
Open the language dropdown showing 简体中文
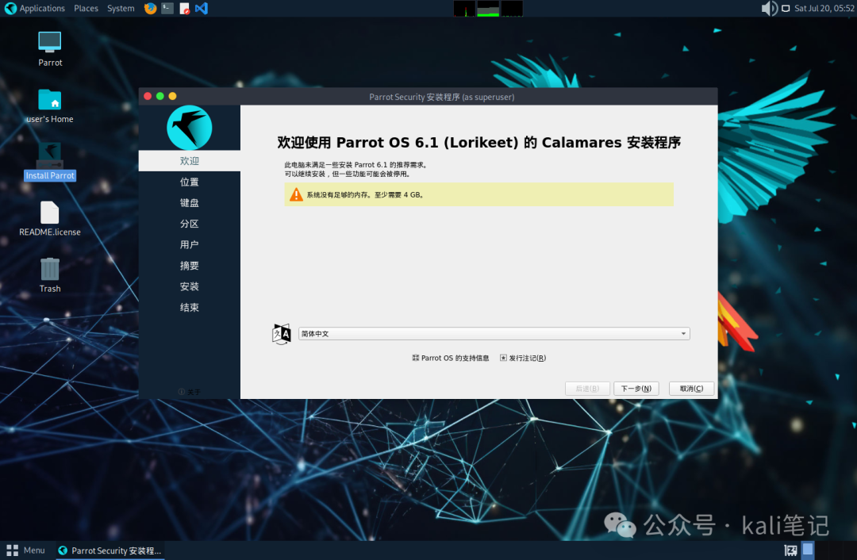coord(494,333)
